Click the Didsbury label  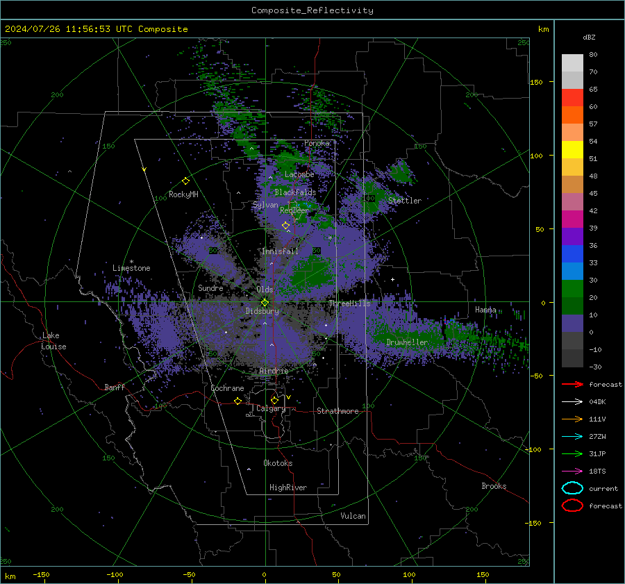coord(262,311)
